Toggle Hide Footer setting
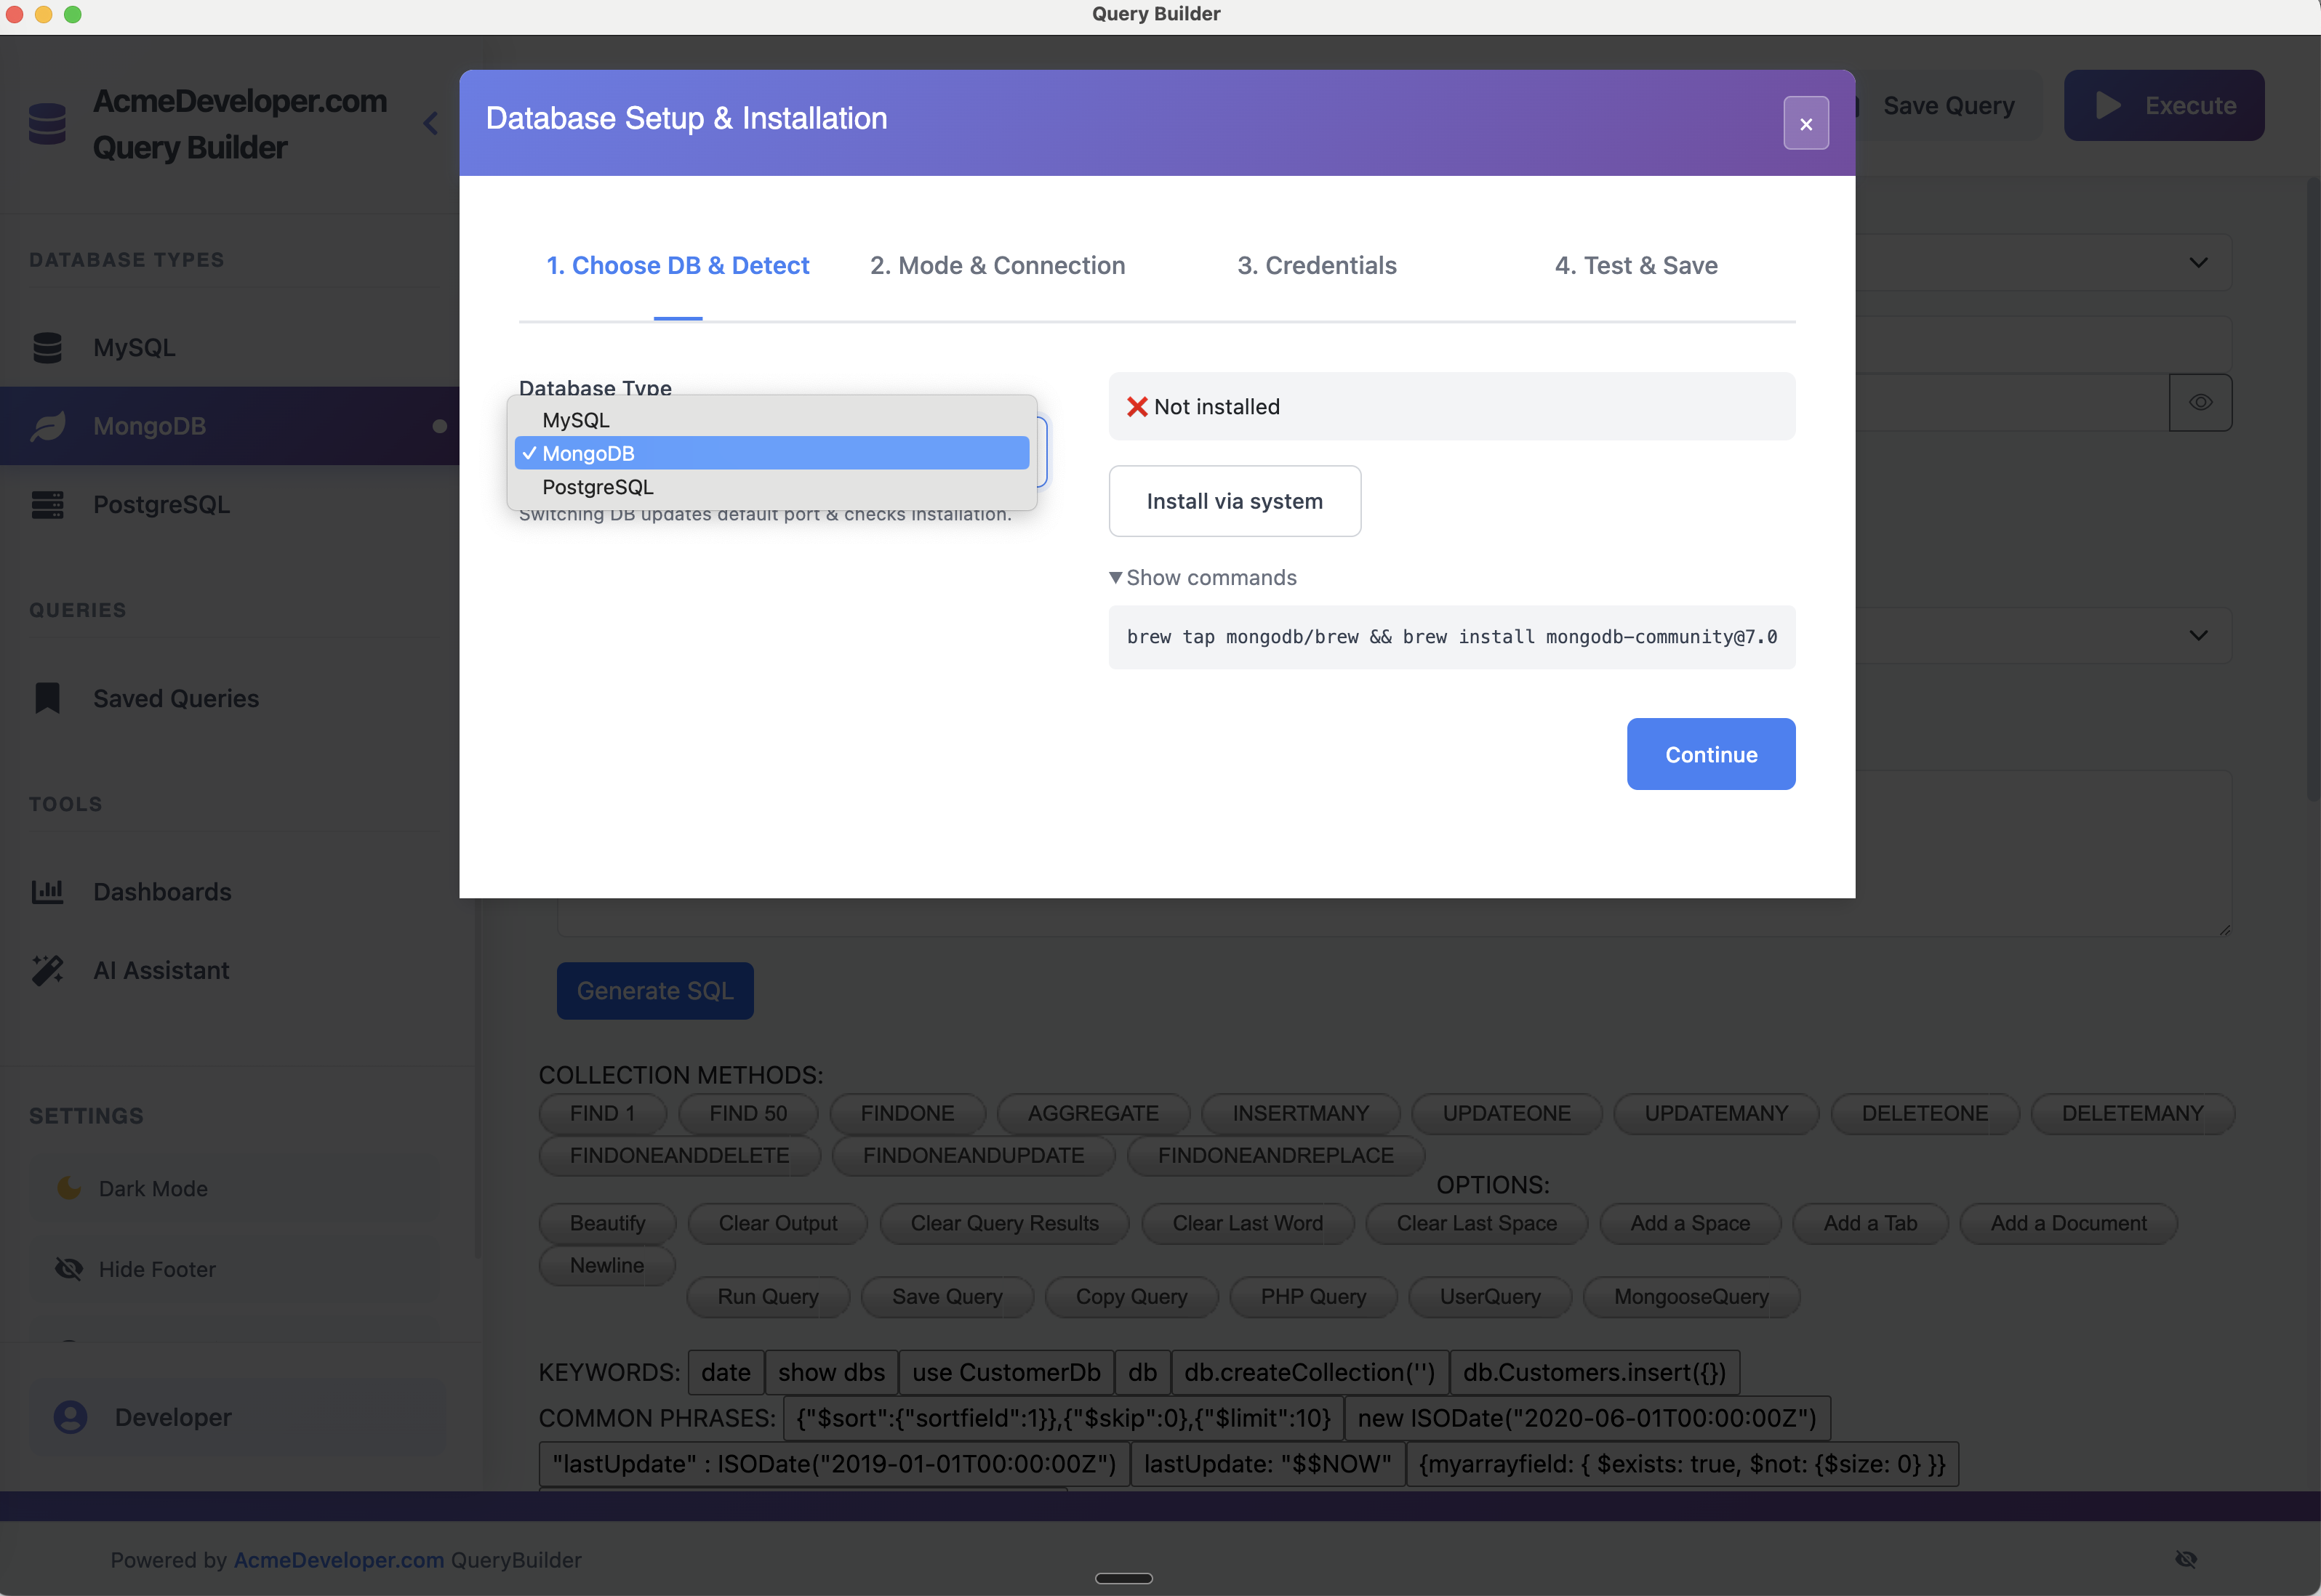 click(237, 1269)
